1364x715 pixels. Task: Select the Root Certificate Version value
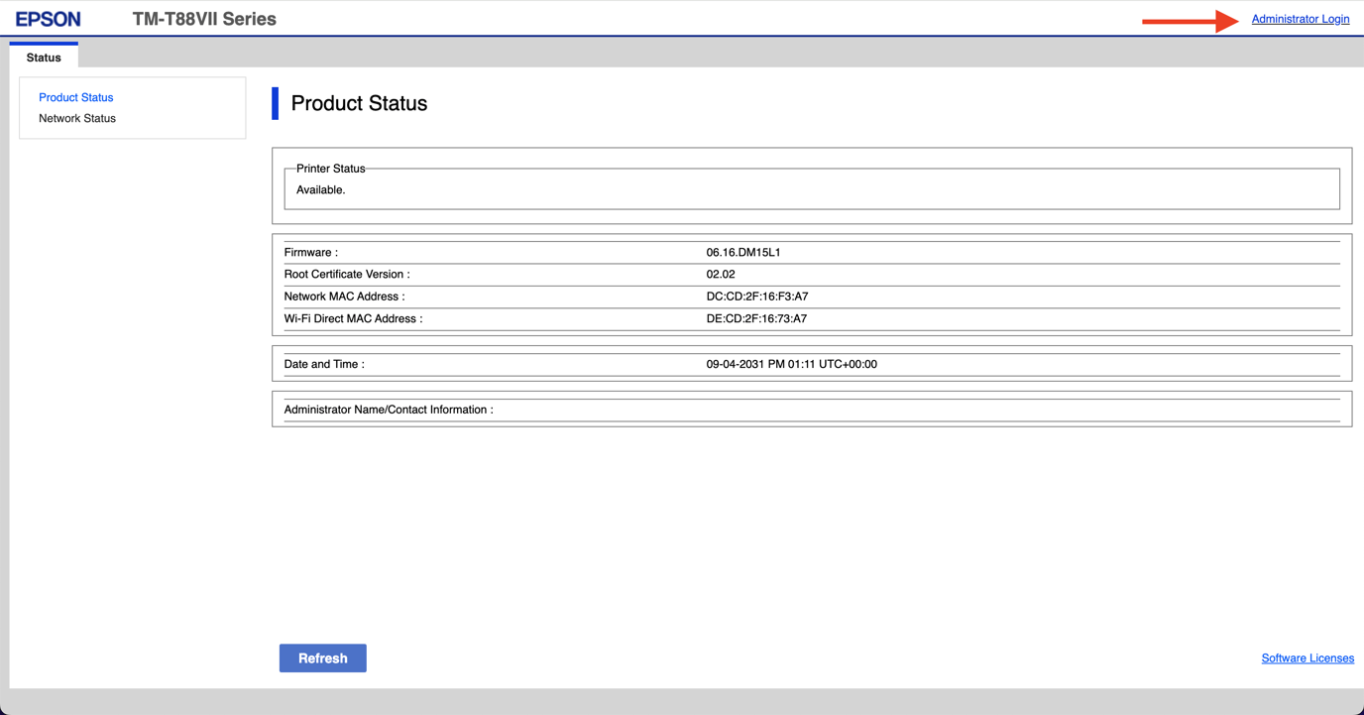click(721, 274)
